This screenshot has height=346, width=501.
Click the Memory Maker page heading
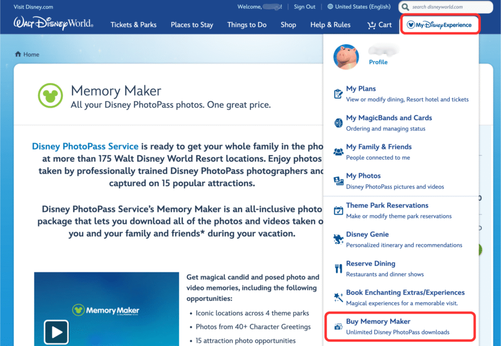point(116,91)
